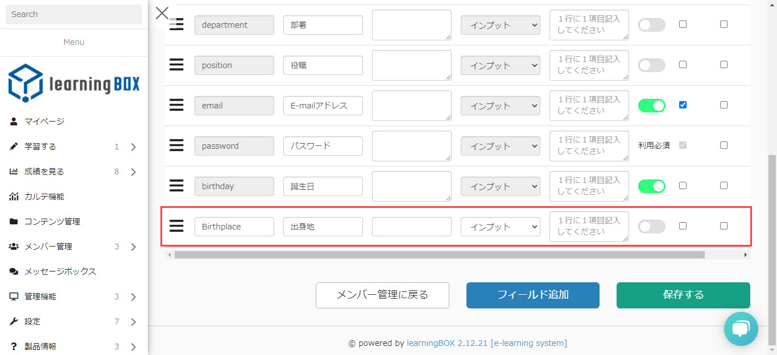Open マイページ in the sidebar
Image resolution: width=777 pixels, height=355 pixels.
(44, 122)
